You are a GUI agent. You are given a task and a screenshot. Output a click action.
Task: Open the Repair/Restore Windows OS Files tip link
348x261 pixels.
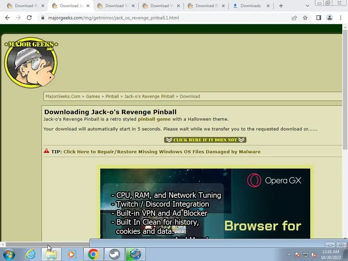(162, 152)
